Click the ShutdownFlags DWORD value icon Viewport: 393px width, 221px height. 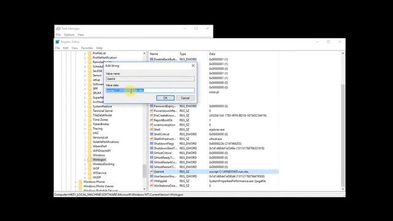(x=152, y=144)
